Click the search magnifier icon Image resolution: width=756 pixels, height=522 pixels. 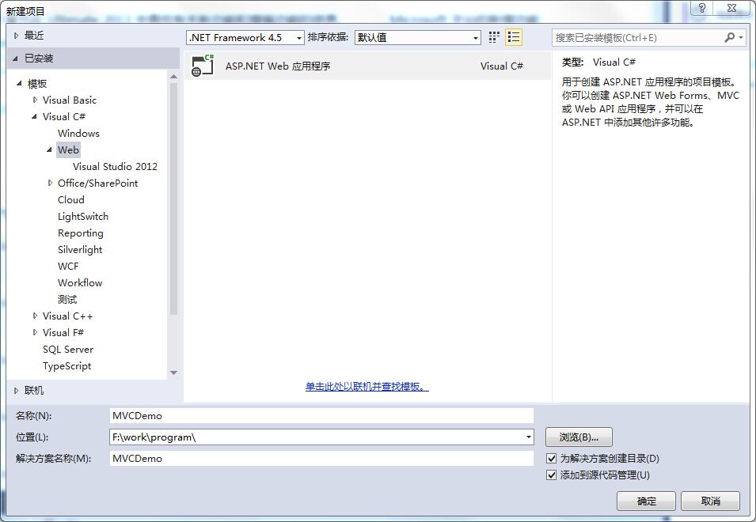729,37
